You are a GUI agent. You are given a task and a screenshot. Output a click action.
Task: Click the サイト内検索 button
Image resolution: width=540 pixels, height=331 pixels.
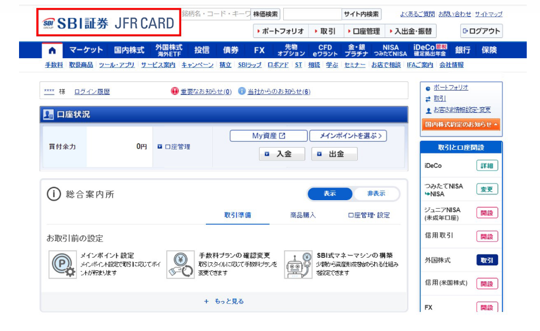[x=361, y=14]
